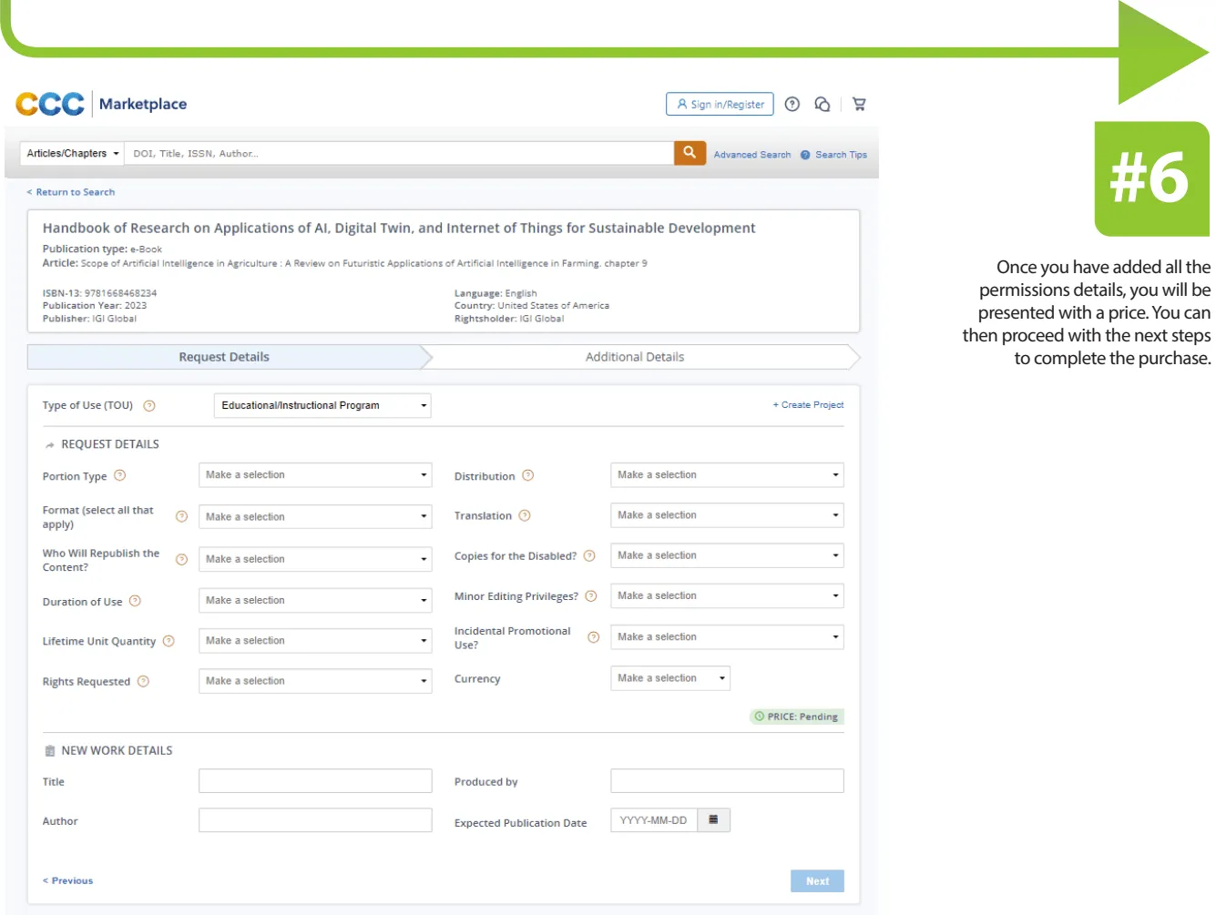Click the Minor Editing Privileges help icon
1216x915 pixels.
590,595
